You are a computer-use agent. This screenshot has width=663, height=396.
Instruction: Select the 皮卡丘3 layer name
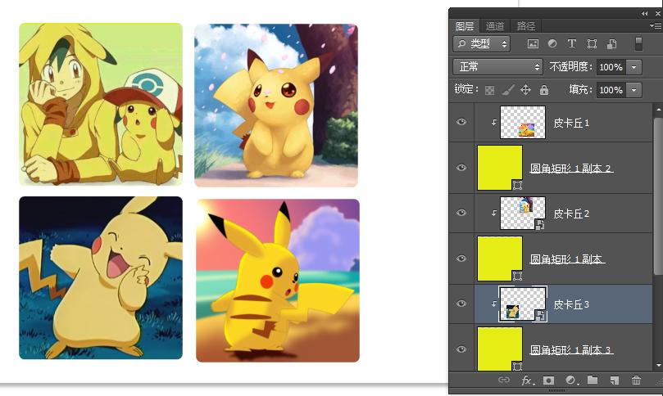coord(571,304)
